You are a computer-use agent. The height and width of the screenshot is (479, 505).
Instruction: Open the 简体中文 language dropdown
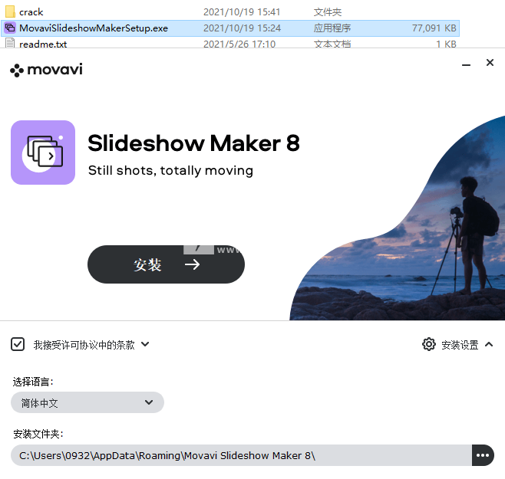[87, 402]
